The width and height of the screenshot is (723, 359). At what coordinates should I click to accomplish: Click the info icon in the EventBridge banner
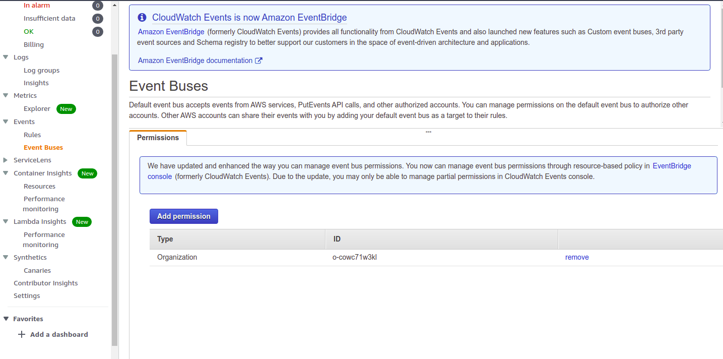point(142,18)
